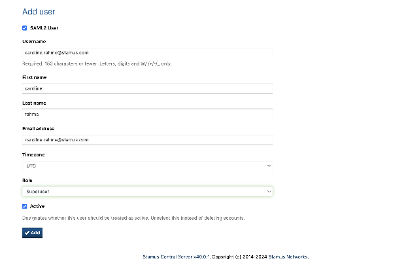Uncheck the SAML2 User checkbox
Image resolution: width=408 pixels, height=280 pixels.
25,28
